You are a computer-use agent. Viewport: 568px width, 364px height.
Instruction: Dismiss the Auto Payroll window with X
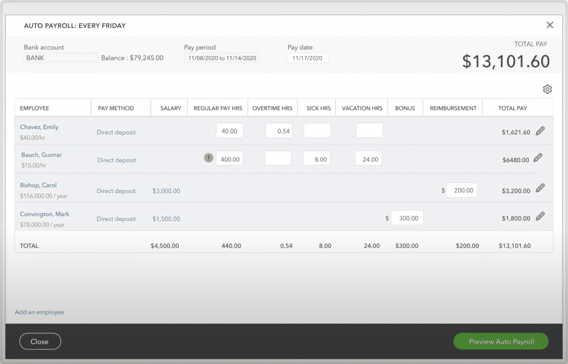pos(550,25)
